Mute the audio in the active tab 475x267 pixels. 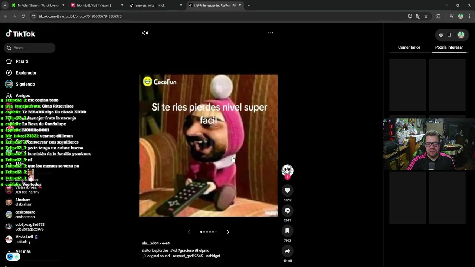234,5
